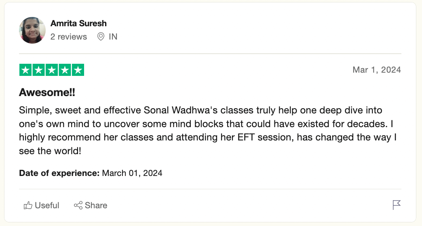Click the Date of experience label
This screenshot has width=422, height=226.
pyautogui.click(x=59, y=173)
